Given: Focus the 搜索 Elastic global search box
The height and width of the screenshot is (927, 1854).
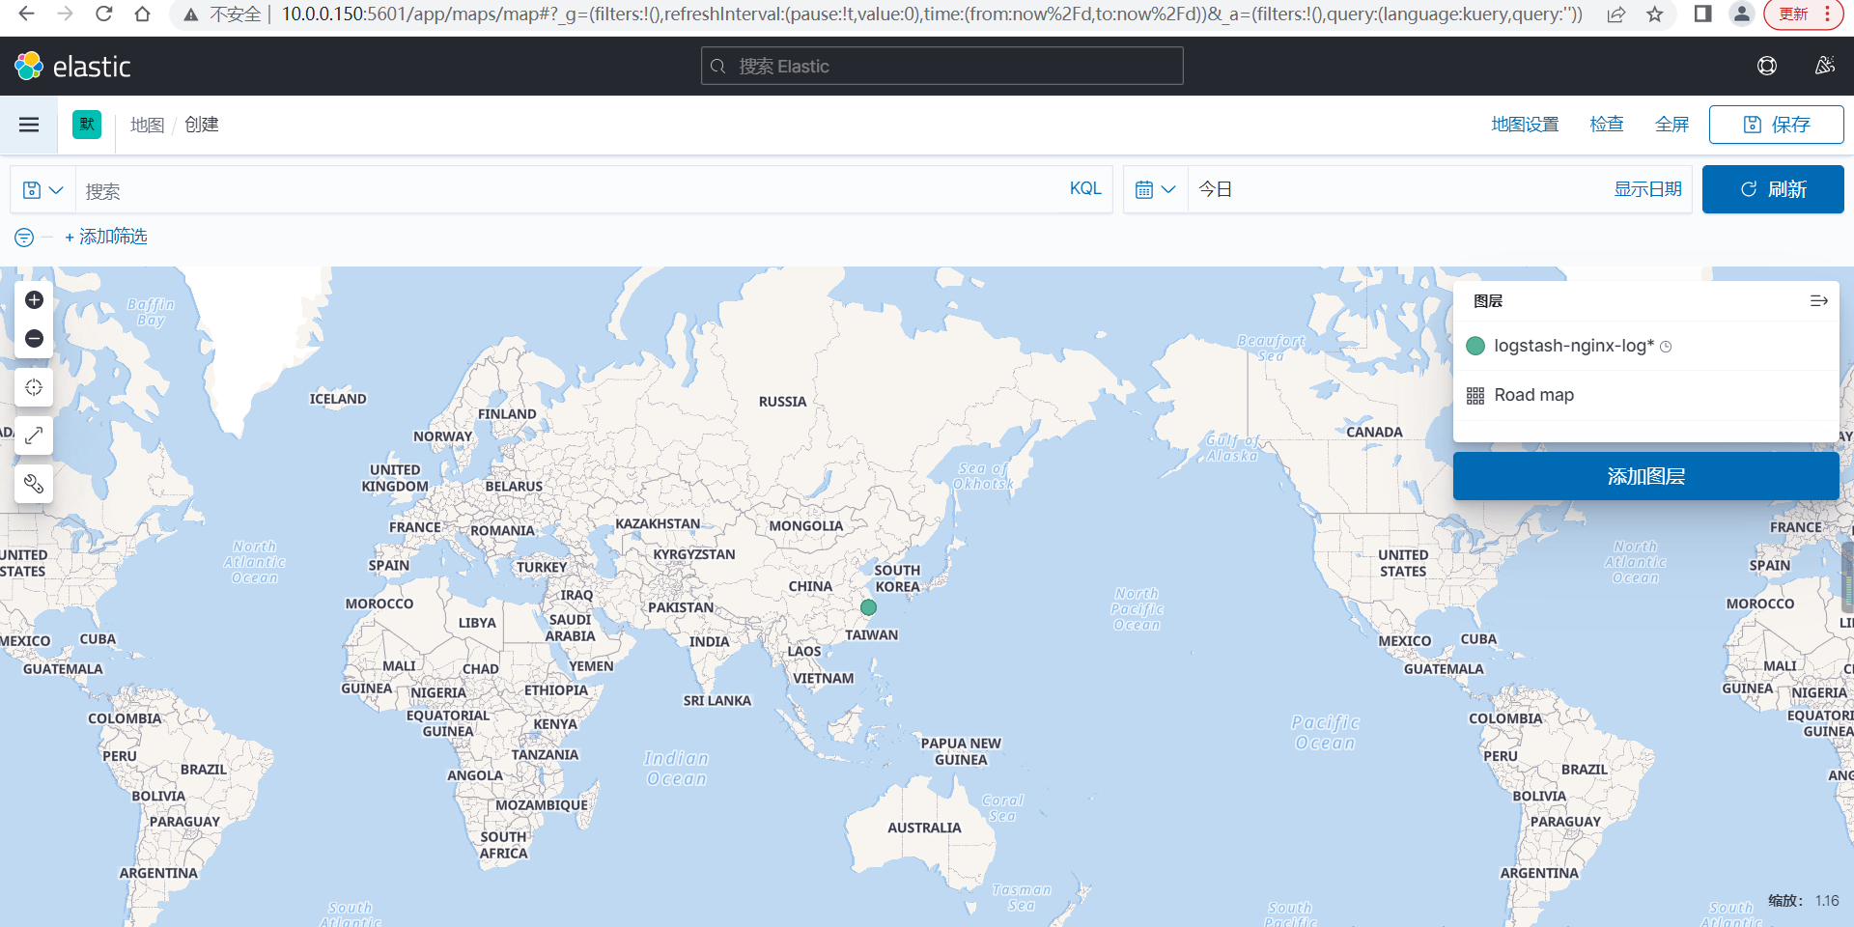Looking at the screenshot, I should pos(941,66).
